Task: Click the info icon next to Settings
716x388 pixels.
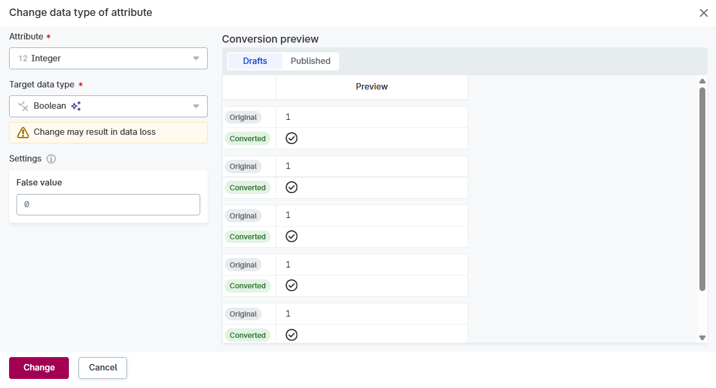Action: (51, 158)
